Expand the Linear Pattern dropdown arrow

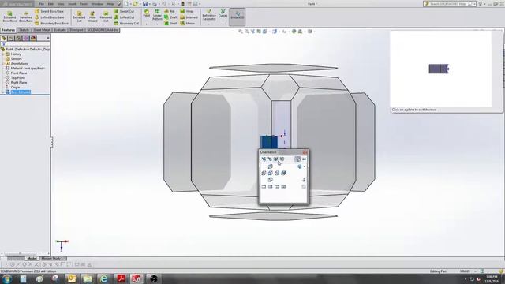(x=157, y=24)
